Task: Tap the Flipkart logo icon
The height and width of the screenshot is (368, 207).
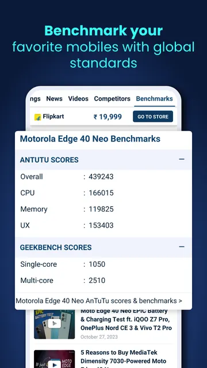Action: pyautogui.click(x=37, y=117)
